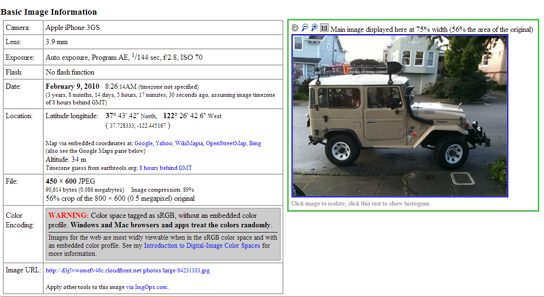Zoom out using the minus magnifier icon
544x298 pixels.
tap(305, 28)
